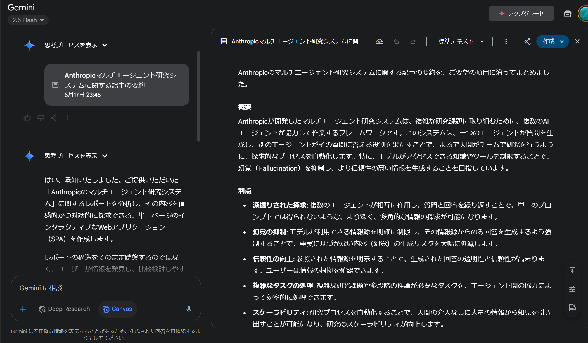Click the microphone voice input icon
Viewport: 588px width, 343px height.
point(189,309)
